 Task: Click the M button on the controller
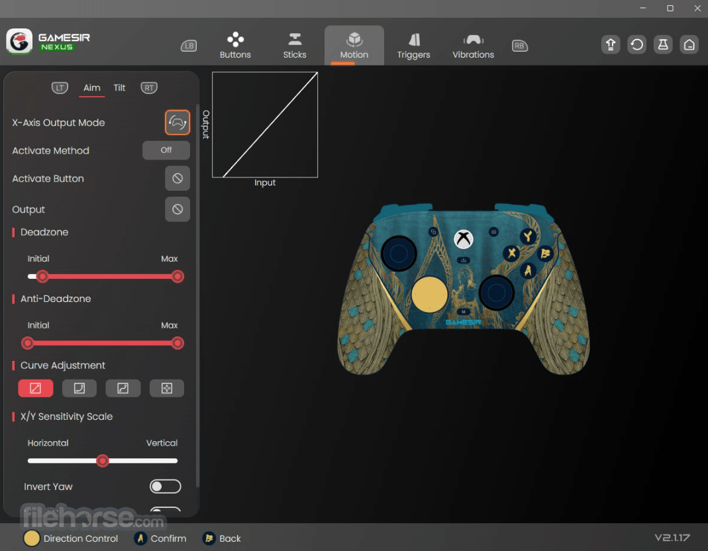[463, 312]
